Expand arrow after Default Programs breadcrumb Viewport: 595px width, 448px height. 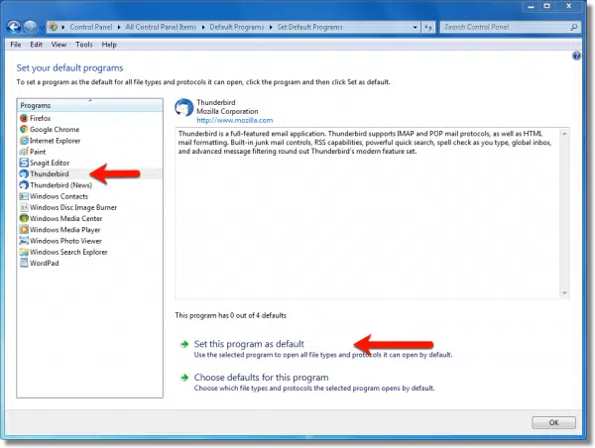pyautogui.click(x=271, y=28)
